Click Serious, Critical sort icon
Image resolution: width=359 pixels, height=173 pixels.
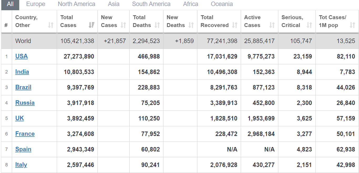click(309, 25)
